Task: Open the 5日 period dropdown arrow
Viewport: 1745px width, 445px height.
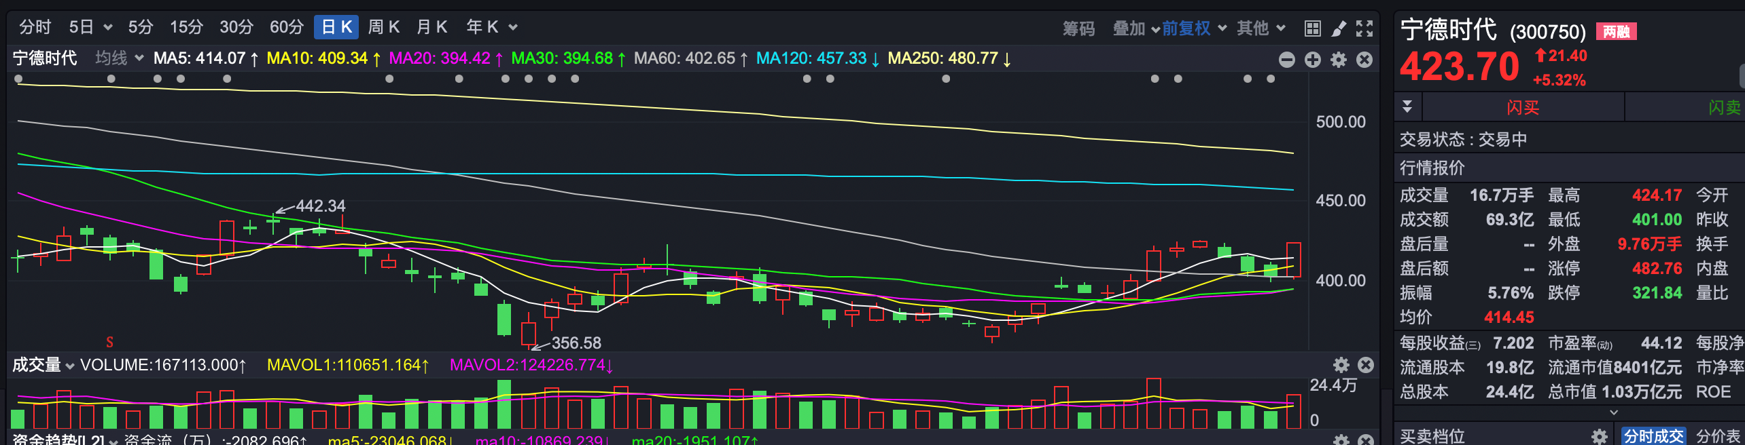Action: pos(107,27)
